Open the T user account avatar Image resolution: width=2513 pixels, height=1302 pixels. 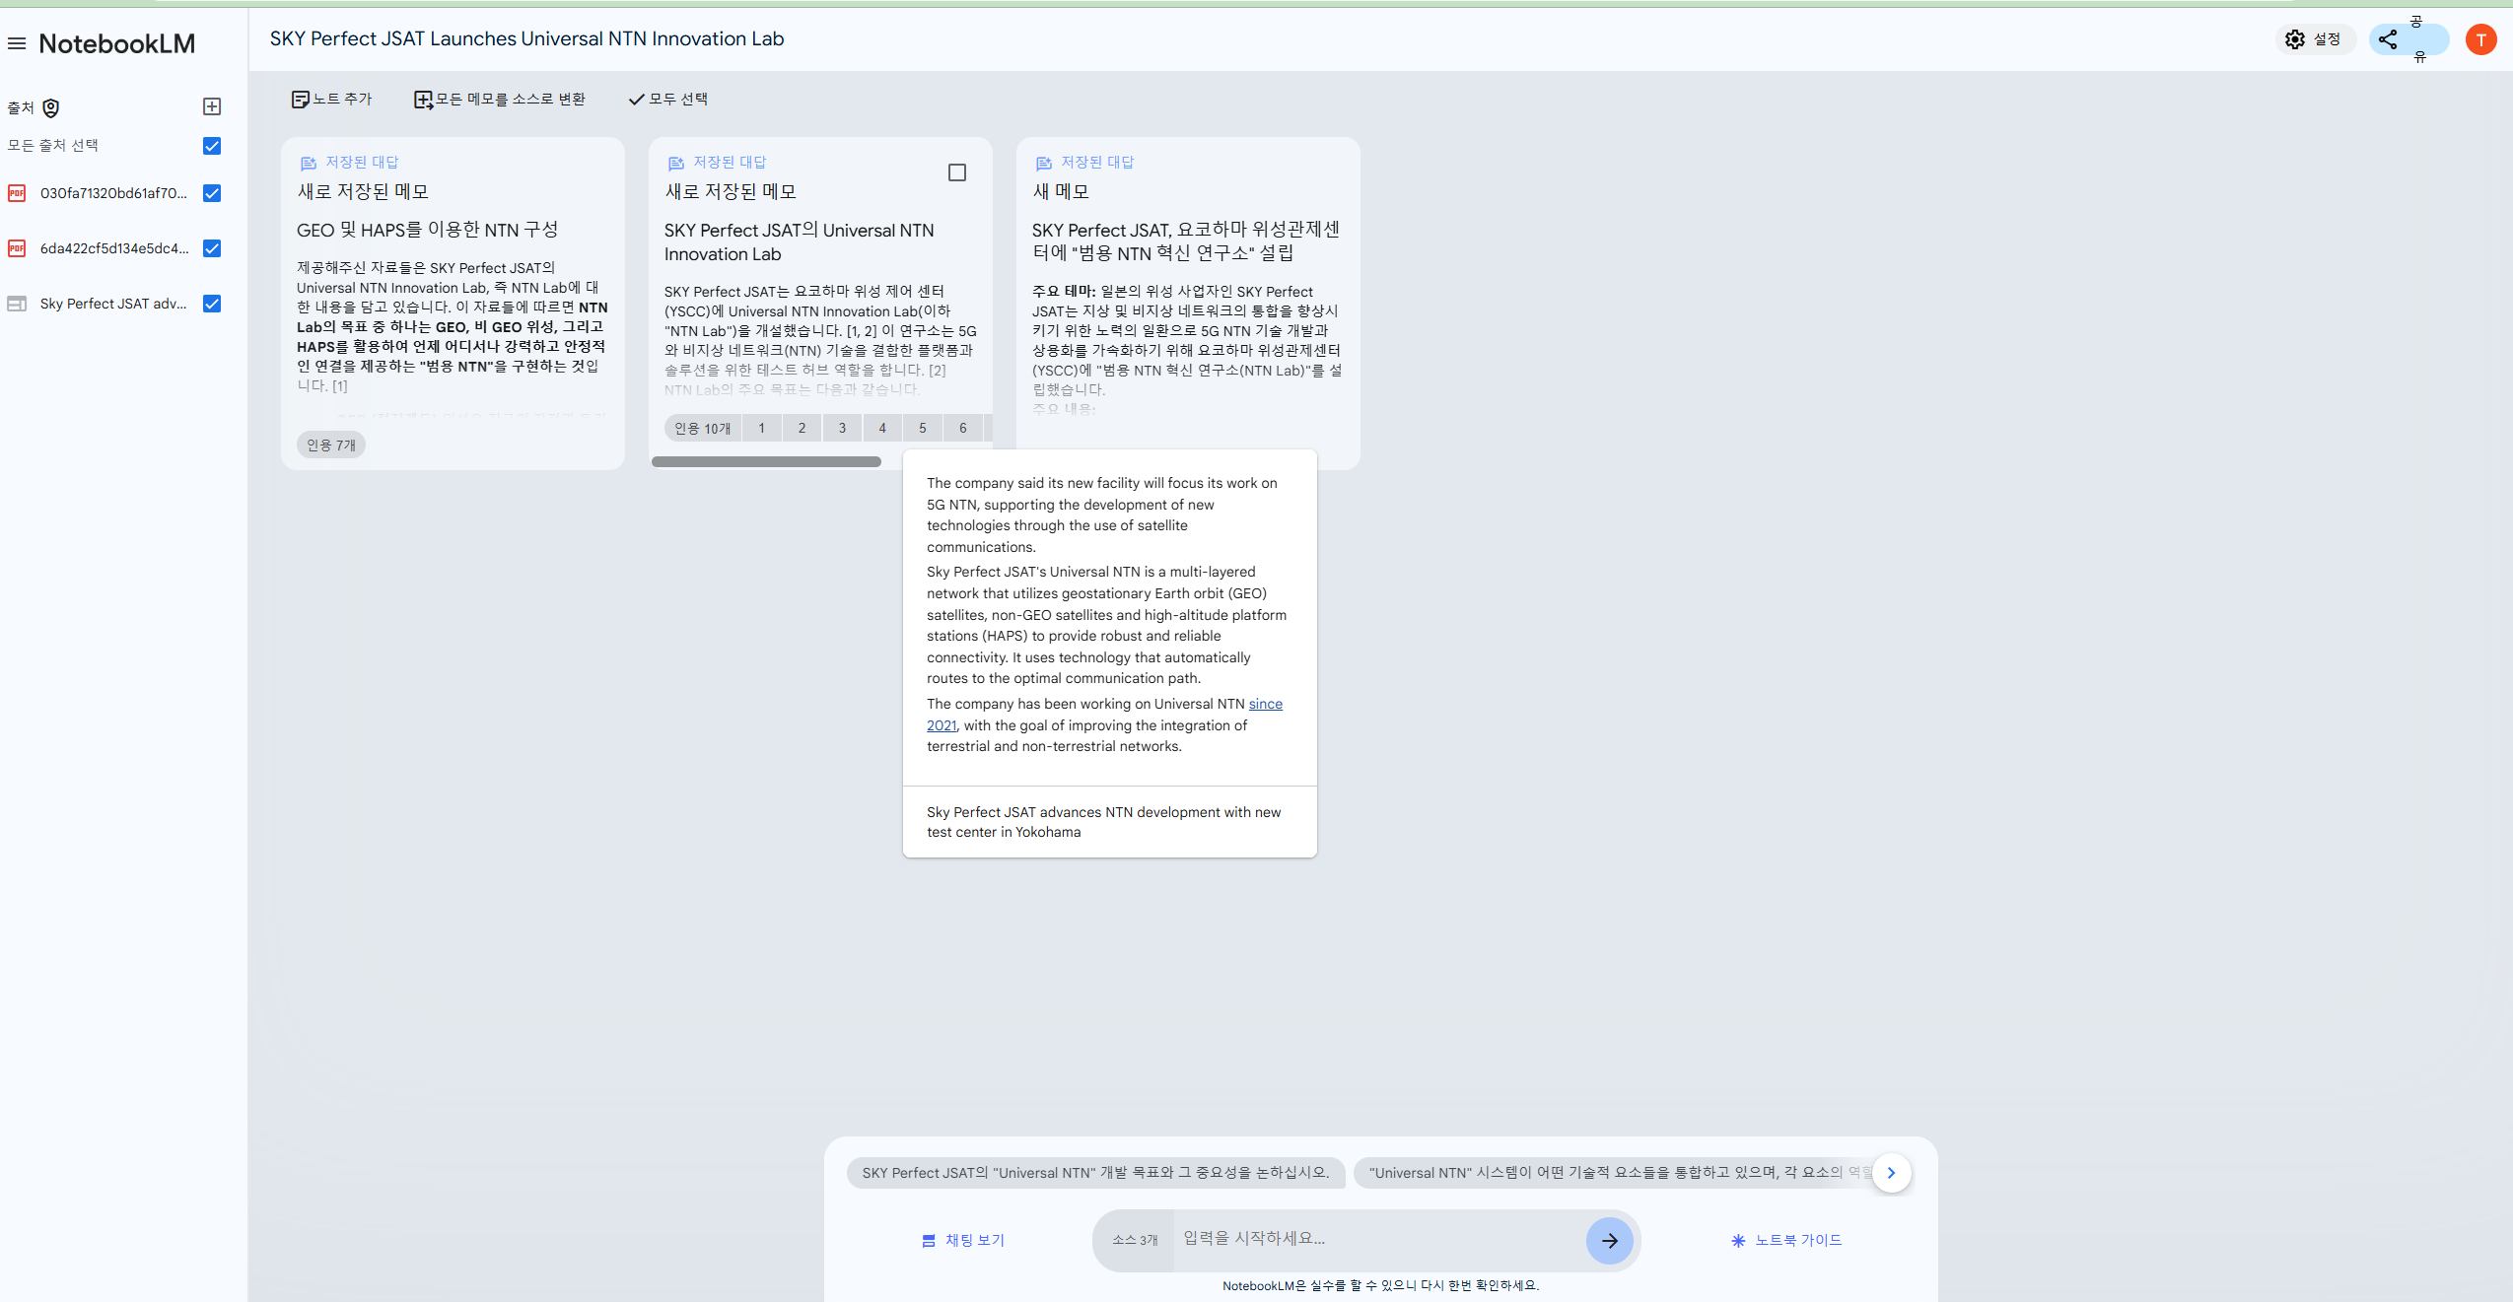[x=2479, y=39]
